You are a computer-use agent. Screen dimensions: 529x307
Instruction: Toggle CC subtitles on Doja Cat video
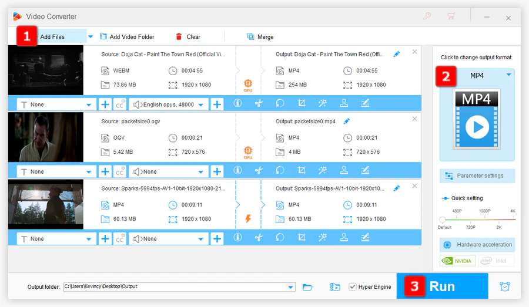(120, 104)
